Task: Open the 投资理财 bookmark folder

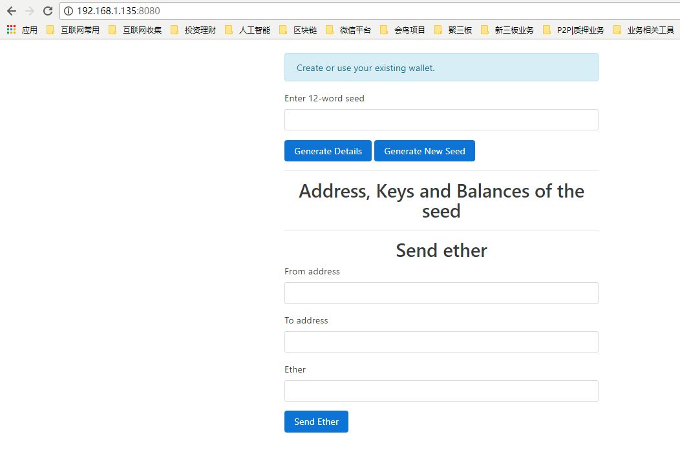Action: 193,30
